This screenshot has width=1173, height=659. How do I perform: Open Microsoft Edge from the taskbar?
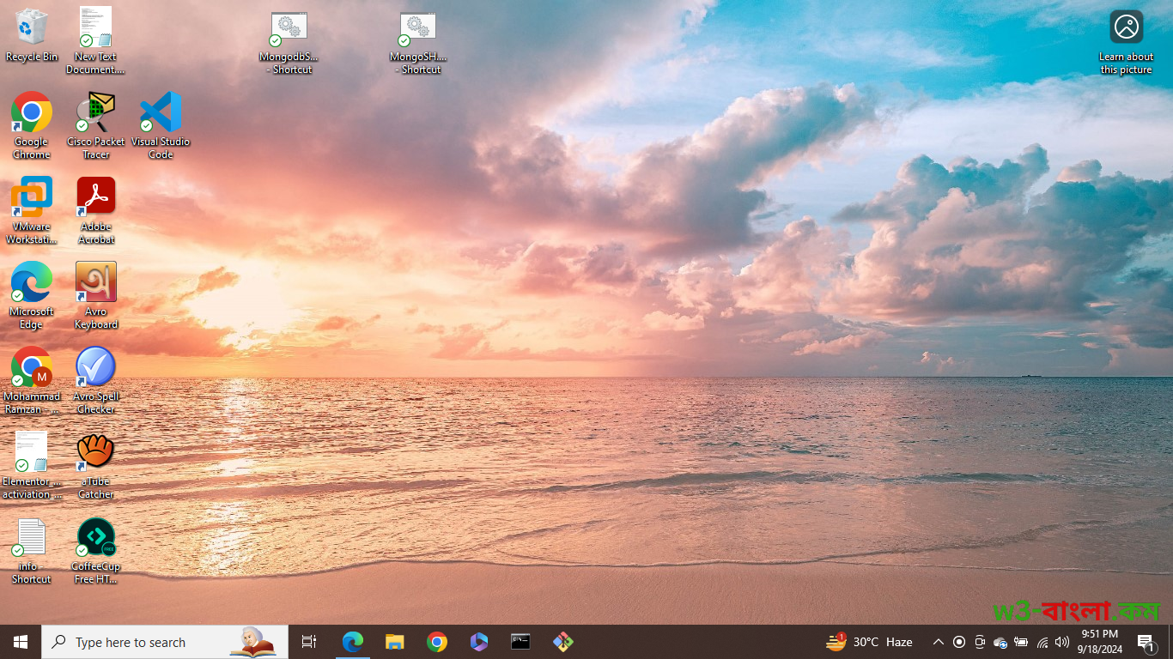353,642
